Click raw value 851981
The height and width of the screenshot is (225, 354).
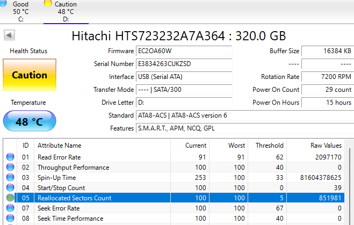pos(330,198)
